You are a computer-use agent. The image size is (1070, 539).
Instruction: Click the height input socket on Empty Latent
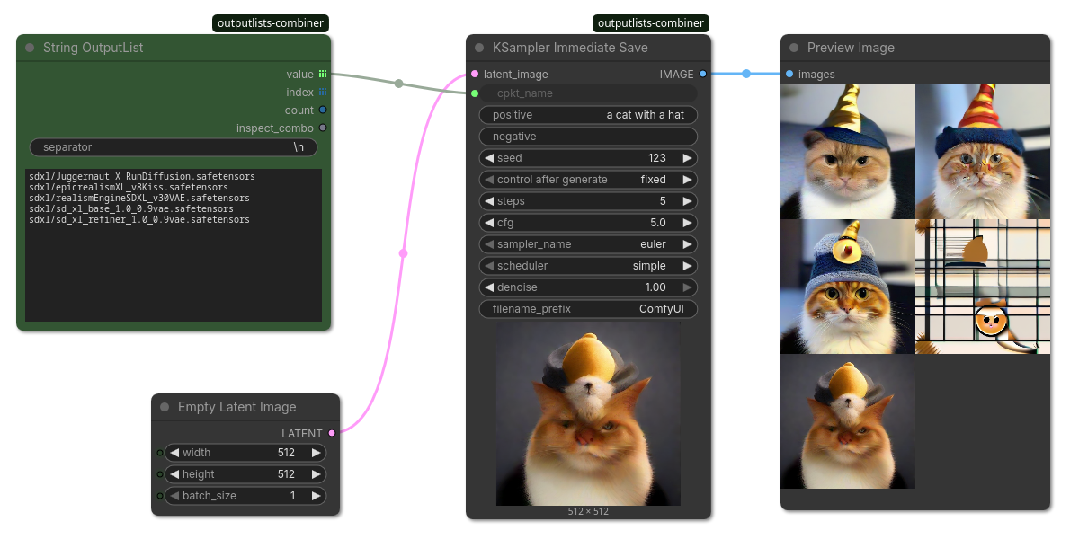point(160,474)
